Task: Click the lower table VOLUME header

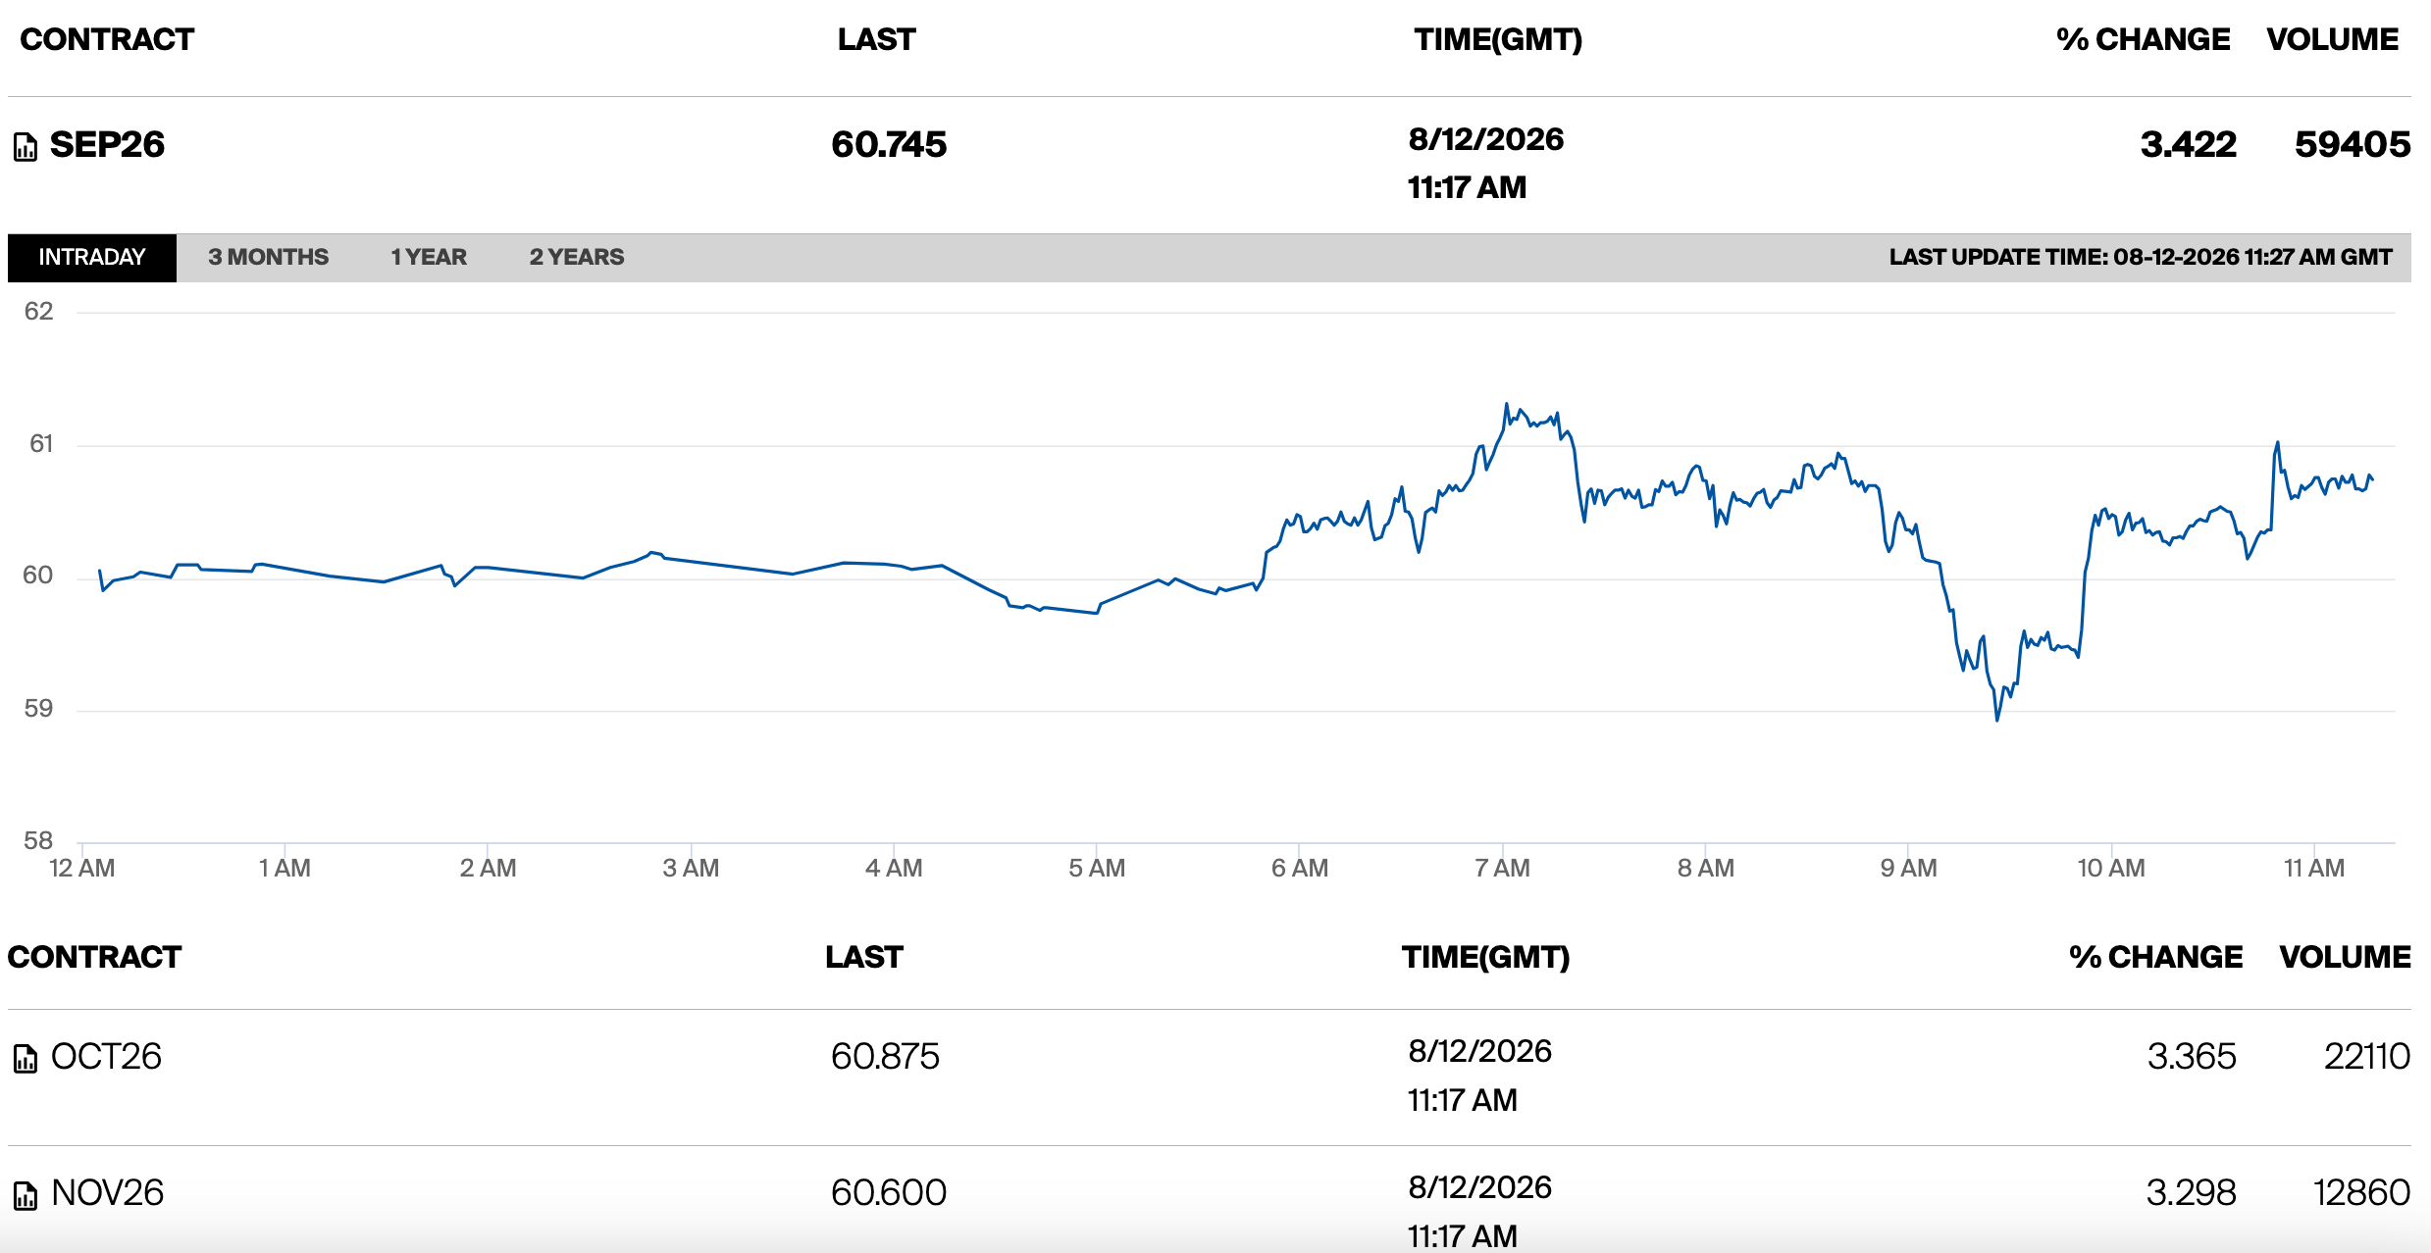Action: point(2345,957)
